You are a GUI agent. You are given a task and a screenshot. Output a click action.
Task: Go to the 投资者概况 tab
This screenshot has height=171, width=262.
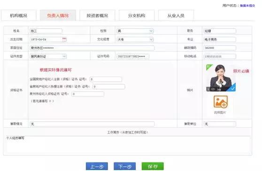point(97,16)
